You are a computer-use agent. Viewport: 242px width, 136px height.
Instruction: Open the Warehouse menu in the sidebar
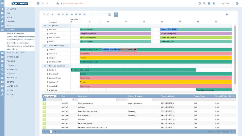click(12, 78)
